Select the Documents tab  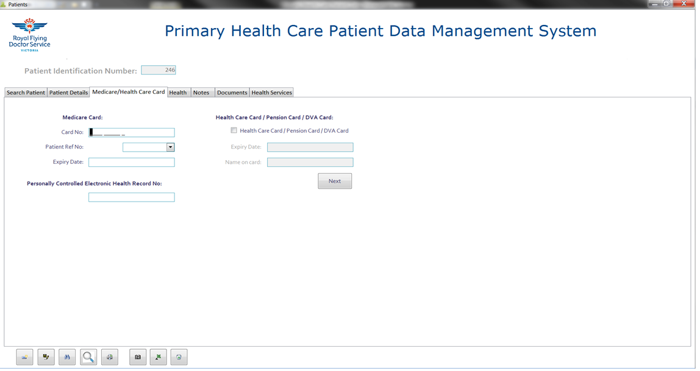(232, 92)
